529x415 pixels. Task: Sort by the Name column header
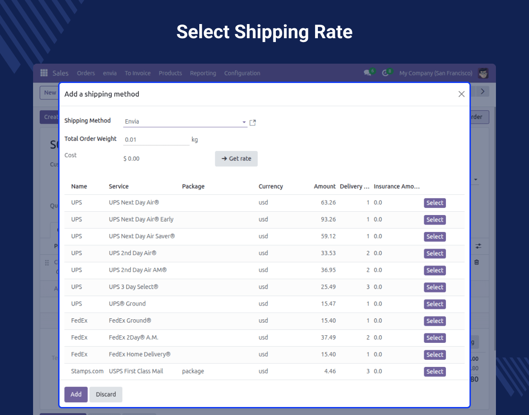(79, 186)
